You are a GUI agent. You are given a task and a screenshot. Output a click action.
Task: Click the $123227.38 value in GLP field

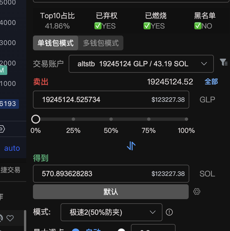pyautogui.click(x=168, y=100)
